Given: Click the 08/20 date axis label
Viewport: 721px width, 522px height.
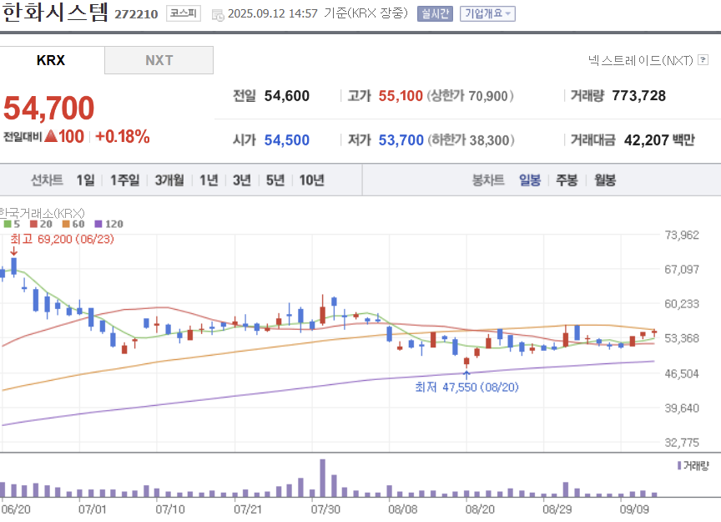Looking at the screenshot, I should 480,509.
